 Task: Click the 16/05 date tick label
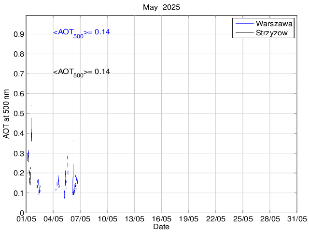pyautogui.click(x=162, y=219)
